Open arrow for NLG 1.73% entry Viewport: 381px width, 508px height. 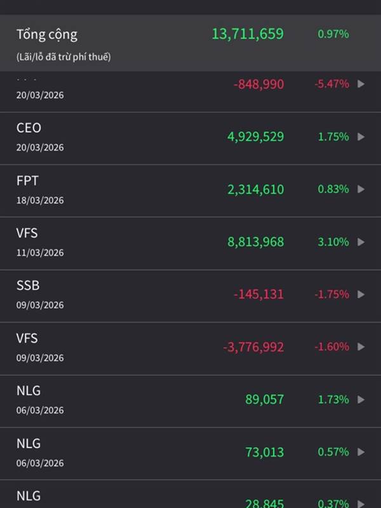(361, 399)
